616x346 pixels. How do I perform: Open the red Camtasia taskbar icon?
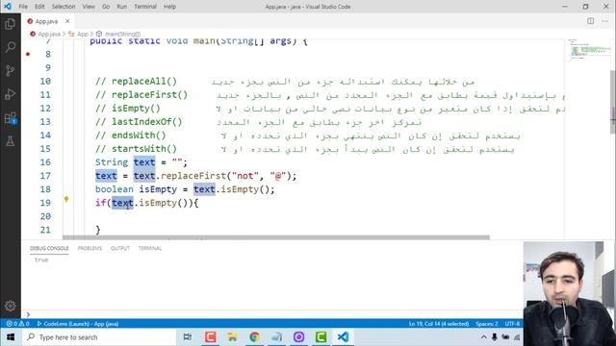pos(210,337)
